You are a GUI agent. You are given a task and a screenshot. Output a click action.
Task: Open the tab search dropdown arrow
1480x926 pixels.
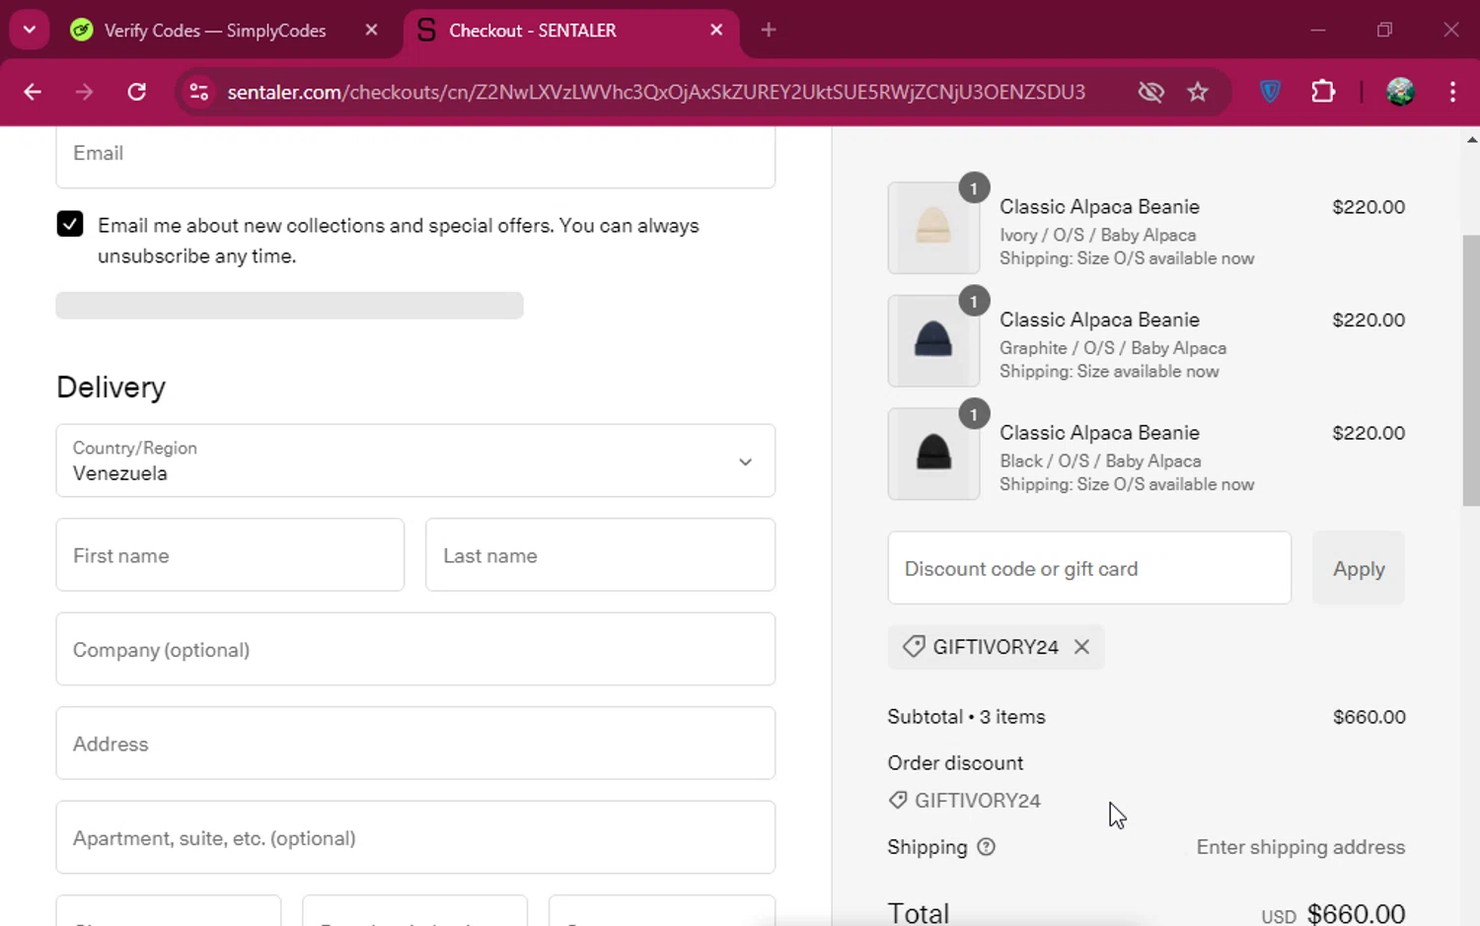pos(30,30)
